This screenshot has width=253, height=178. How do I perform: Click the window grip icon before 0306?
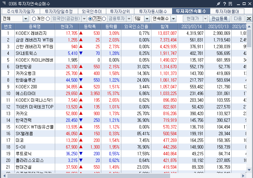click(4, 3)
